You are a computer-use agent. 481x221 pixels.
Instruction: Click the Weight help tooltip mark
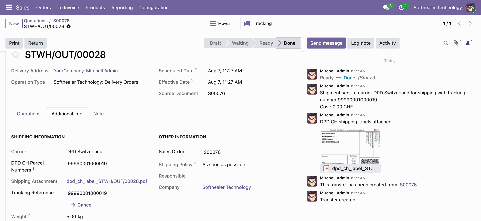[x=29, y=215]
